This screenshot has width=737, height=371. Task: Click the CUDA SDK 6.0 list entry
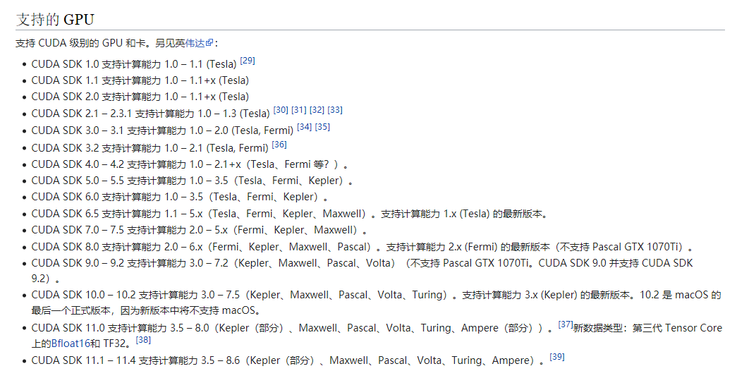pos(180,197)
